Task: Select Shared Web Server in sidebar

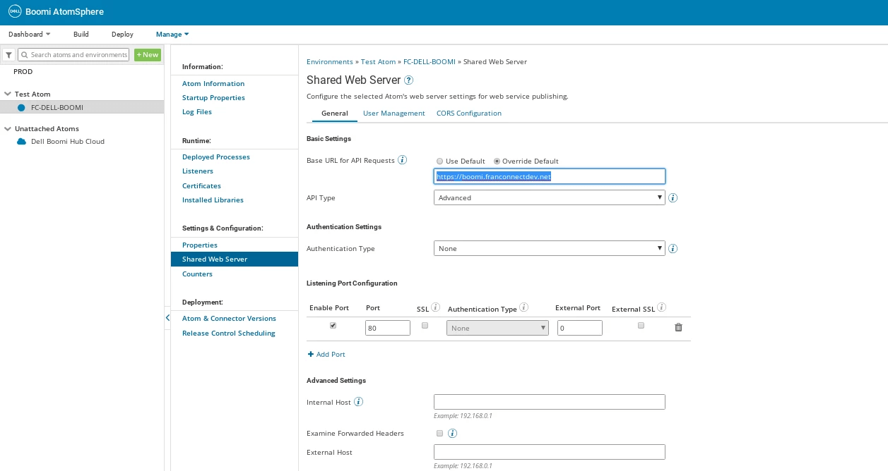Action: 235,259
